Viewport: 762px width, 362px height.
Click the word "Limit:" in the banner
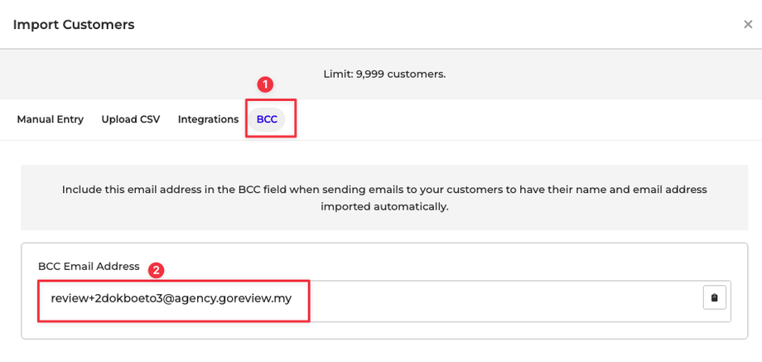coord(338,74)
